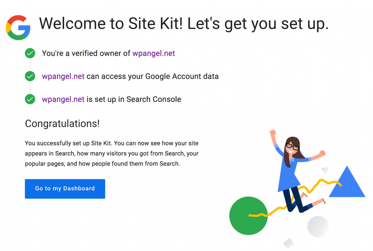373x251 pixels.
Task: Click the large green circle graphic
Action: point(248,216)
